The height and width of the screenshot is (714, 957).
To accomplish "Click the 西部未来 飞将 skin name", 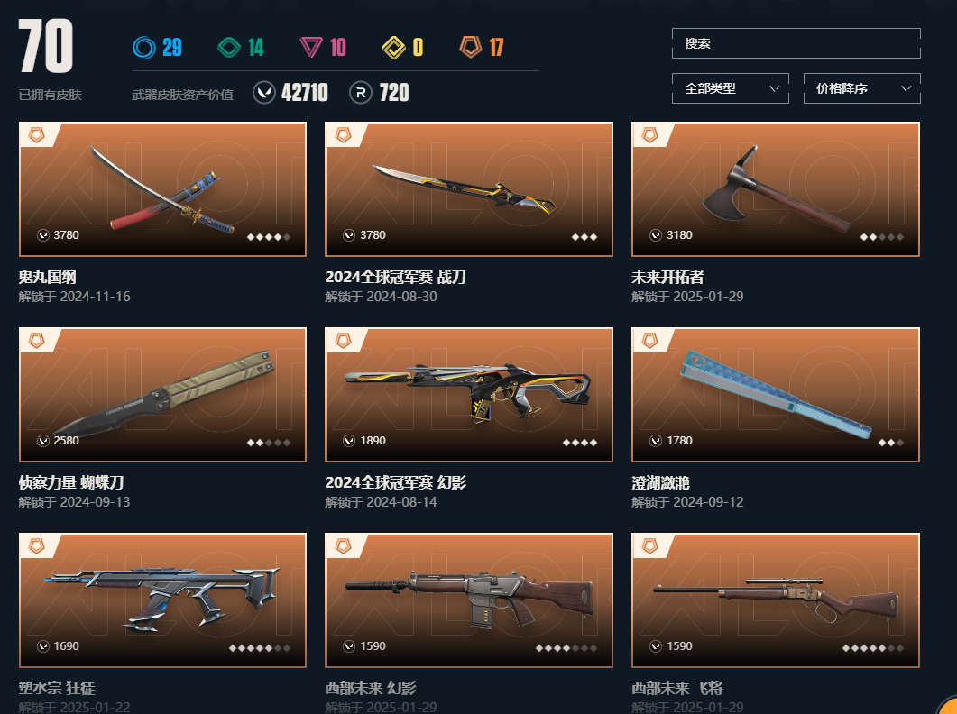I will coord(676,688).
